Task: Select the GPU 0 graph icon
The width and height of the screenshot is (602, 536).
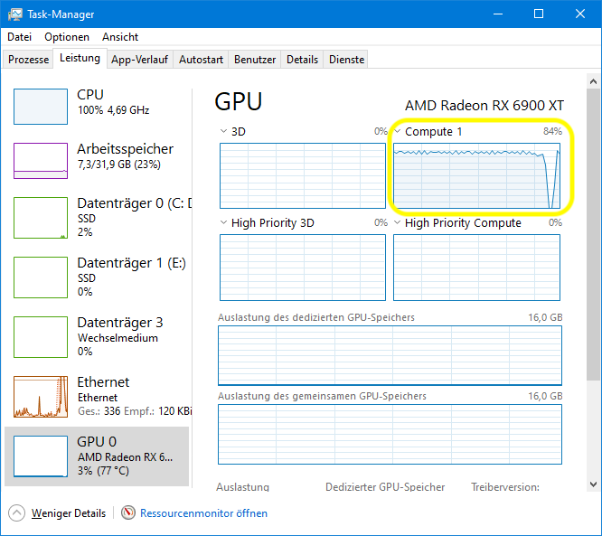Action: 41,456
